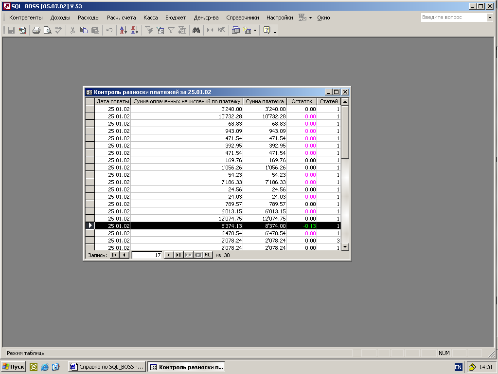The width and height of the screenshot is (498, 374).
Task: Click the Database Window icon
Action: pyautogui.click(x=236, y=30)
